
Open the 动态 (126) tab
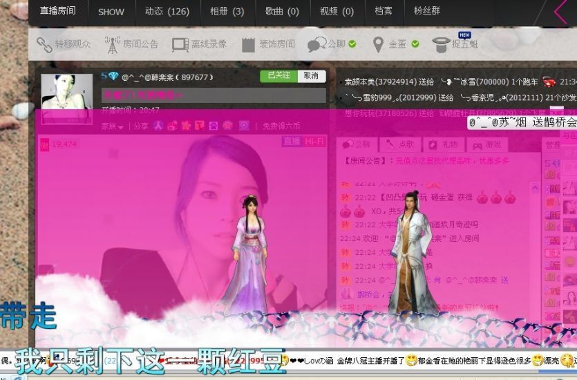click(167, 12)
